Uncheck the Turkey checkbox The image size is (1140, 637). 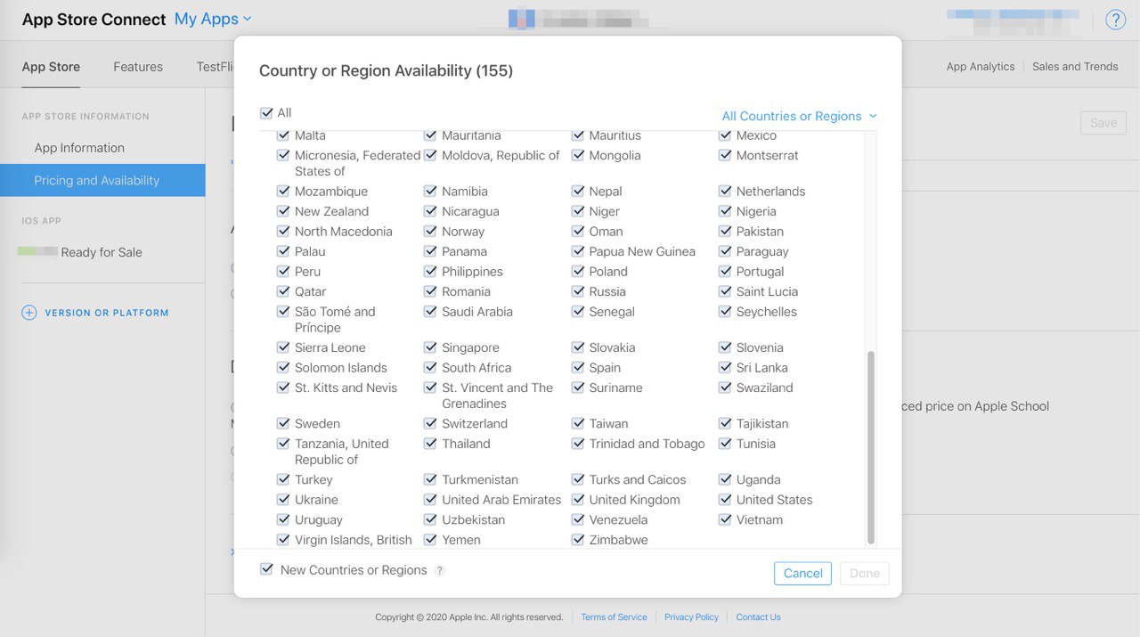click(x=283, y=479)
